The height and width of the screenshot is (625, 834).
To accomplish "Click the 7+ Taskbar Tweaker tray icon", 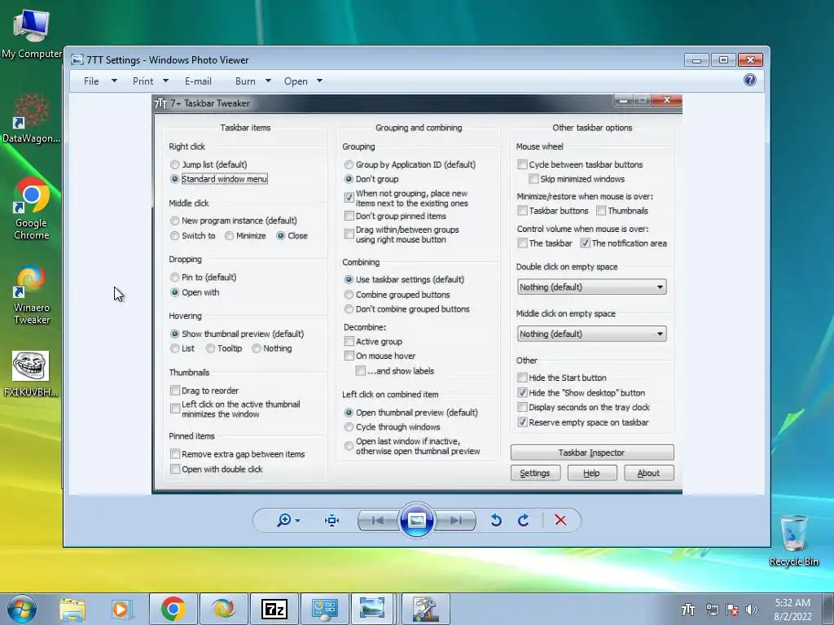I will pos(688,609).
